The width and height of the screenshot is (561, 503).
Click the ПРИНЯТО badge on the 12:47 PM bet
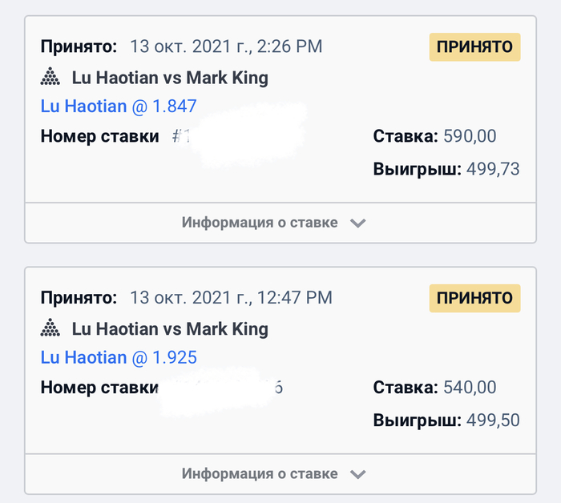point(474,298)
